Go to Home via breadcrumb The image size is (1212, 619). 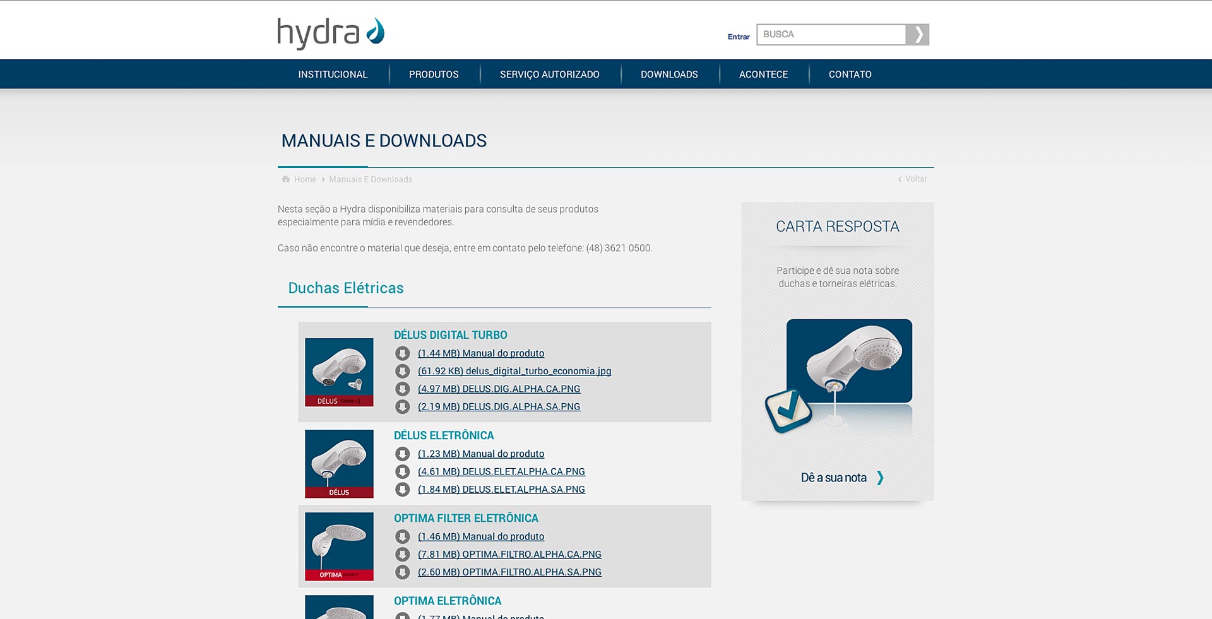tap(305, 179)
